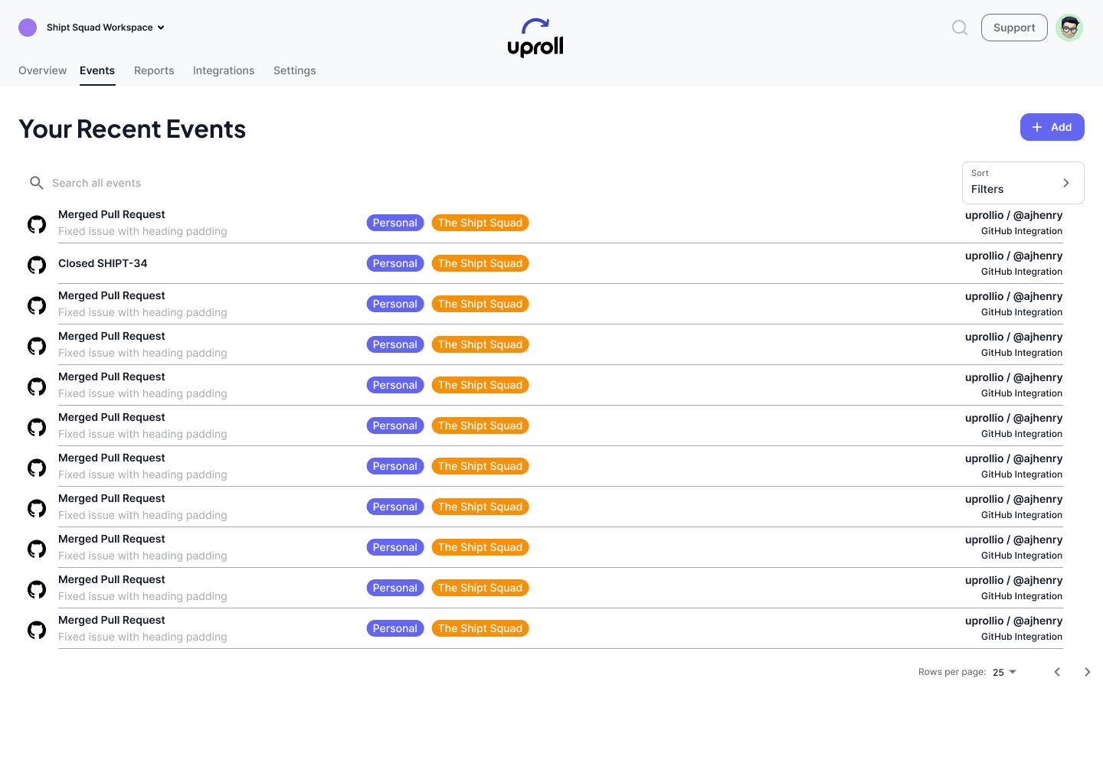Open the Closed SHIPT-34 event
This screenshot has height=776, width=1103.
[x=103, y=263]
